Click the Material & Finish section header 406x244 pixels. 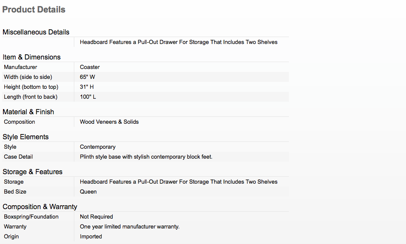28,112
